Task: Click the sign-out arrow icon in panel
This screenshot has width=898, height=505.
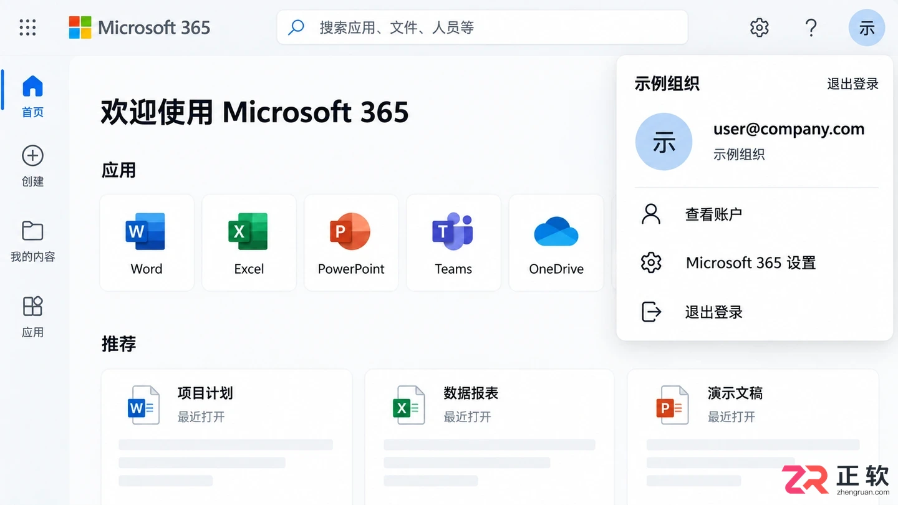Action: (651, 312)
